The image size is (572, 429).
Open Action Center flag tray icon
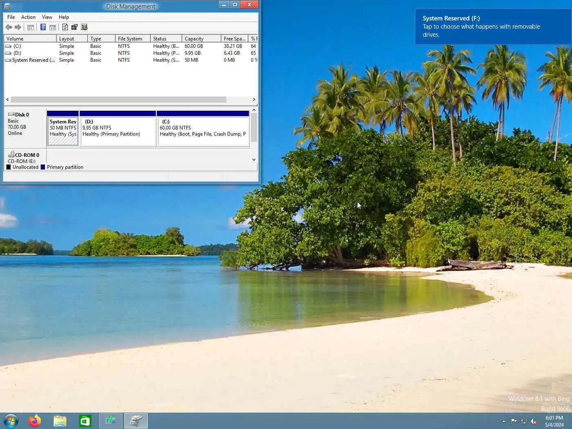514,421
